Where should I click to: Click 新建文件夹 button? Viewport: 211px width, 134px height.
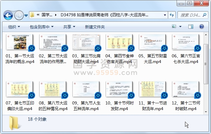pyautogui.click(x=95, y=27)
